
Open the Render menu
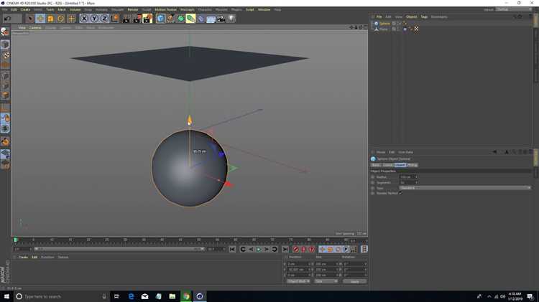(133, 9)
